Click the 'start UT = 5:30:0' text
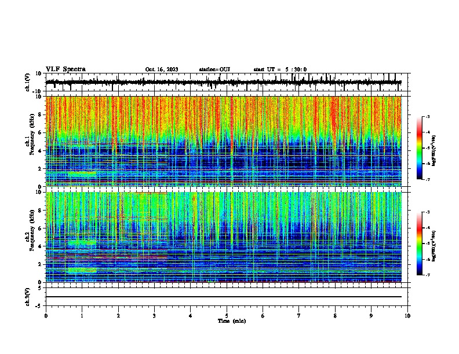The height and width of the screenshot is (354, 459). 280,69
